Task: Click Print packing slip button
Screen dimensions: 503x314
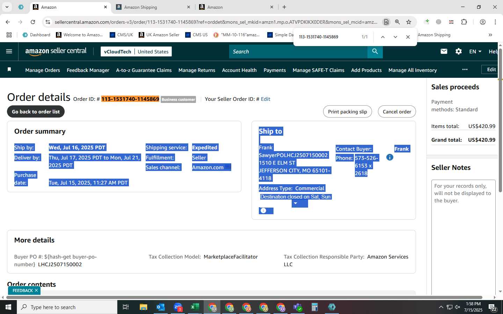Action: (348, 112)
